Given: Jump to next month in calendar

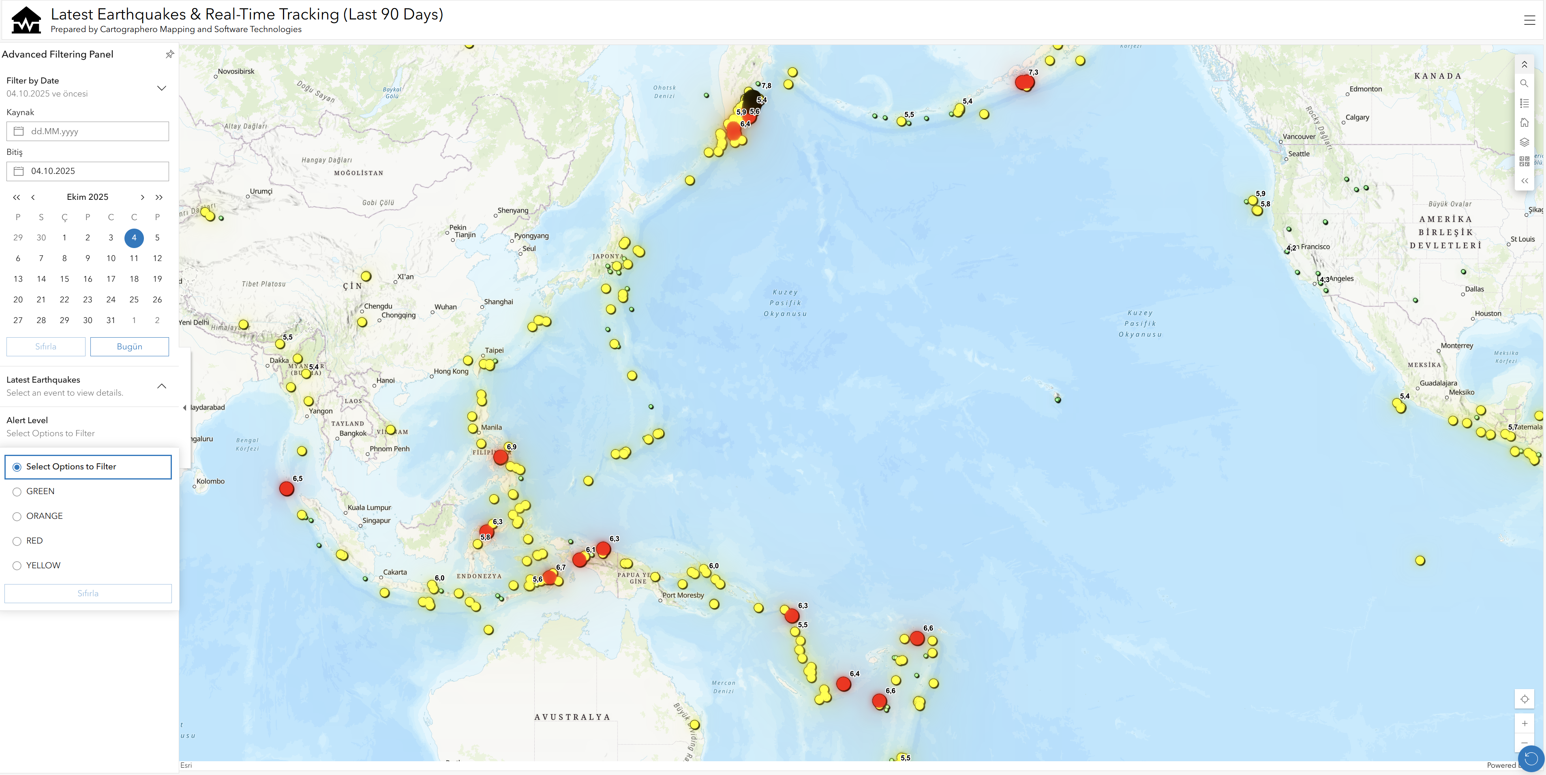Looking at the screenshot, I should (143, 197).
